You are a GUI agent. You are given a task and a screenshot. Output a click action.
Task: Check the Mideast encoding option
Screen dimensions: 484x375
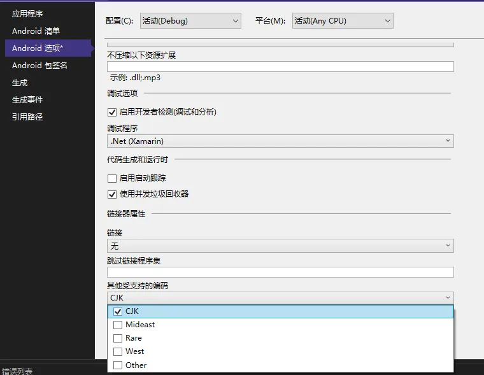(x=118, y=325)
